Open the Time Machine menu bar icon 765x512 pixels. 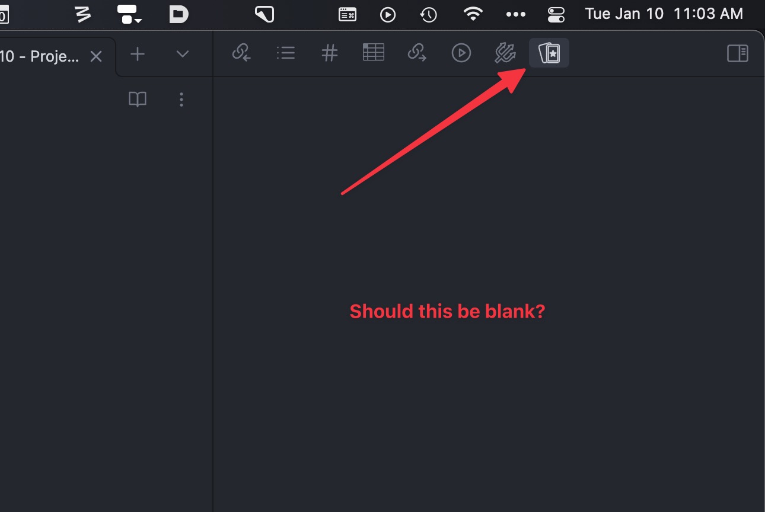[x=429, y=14]
